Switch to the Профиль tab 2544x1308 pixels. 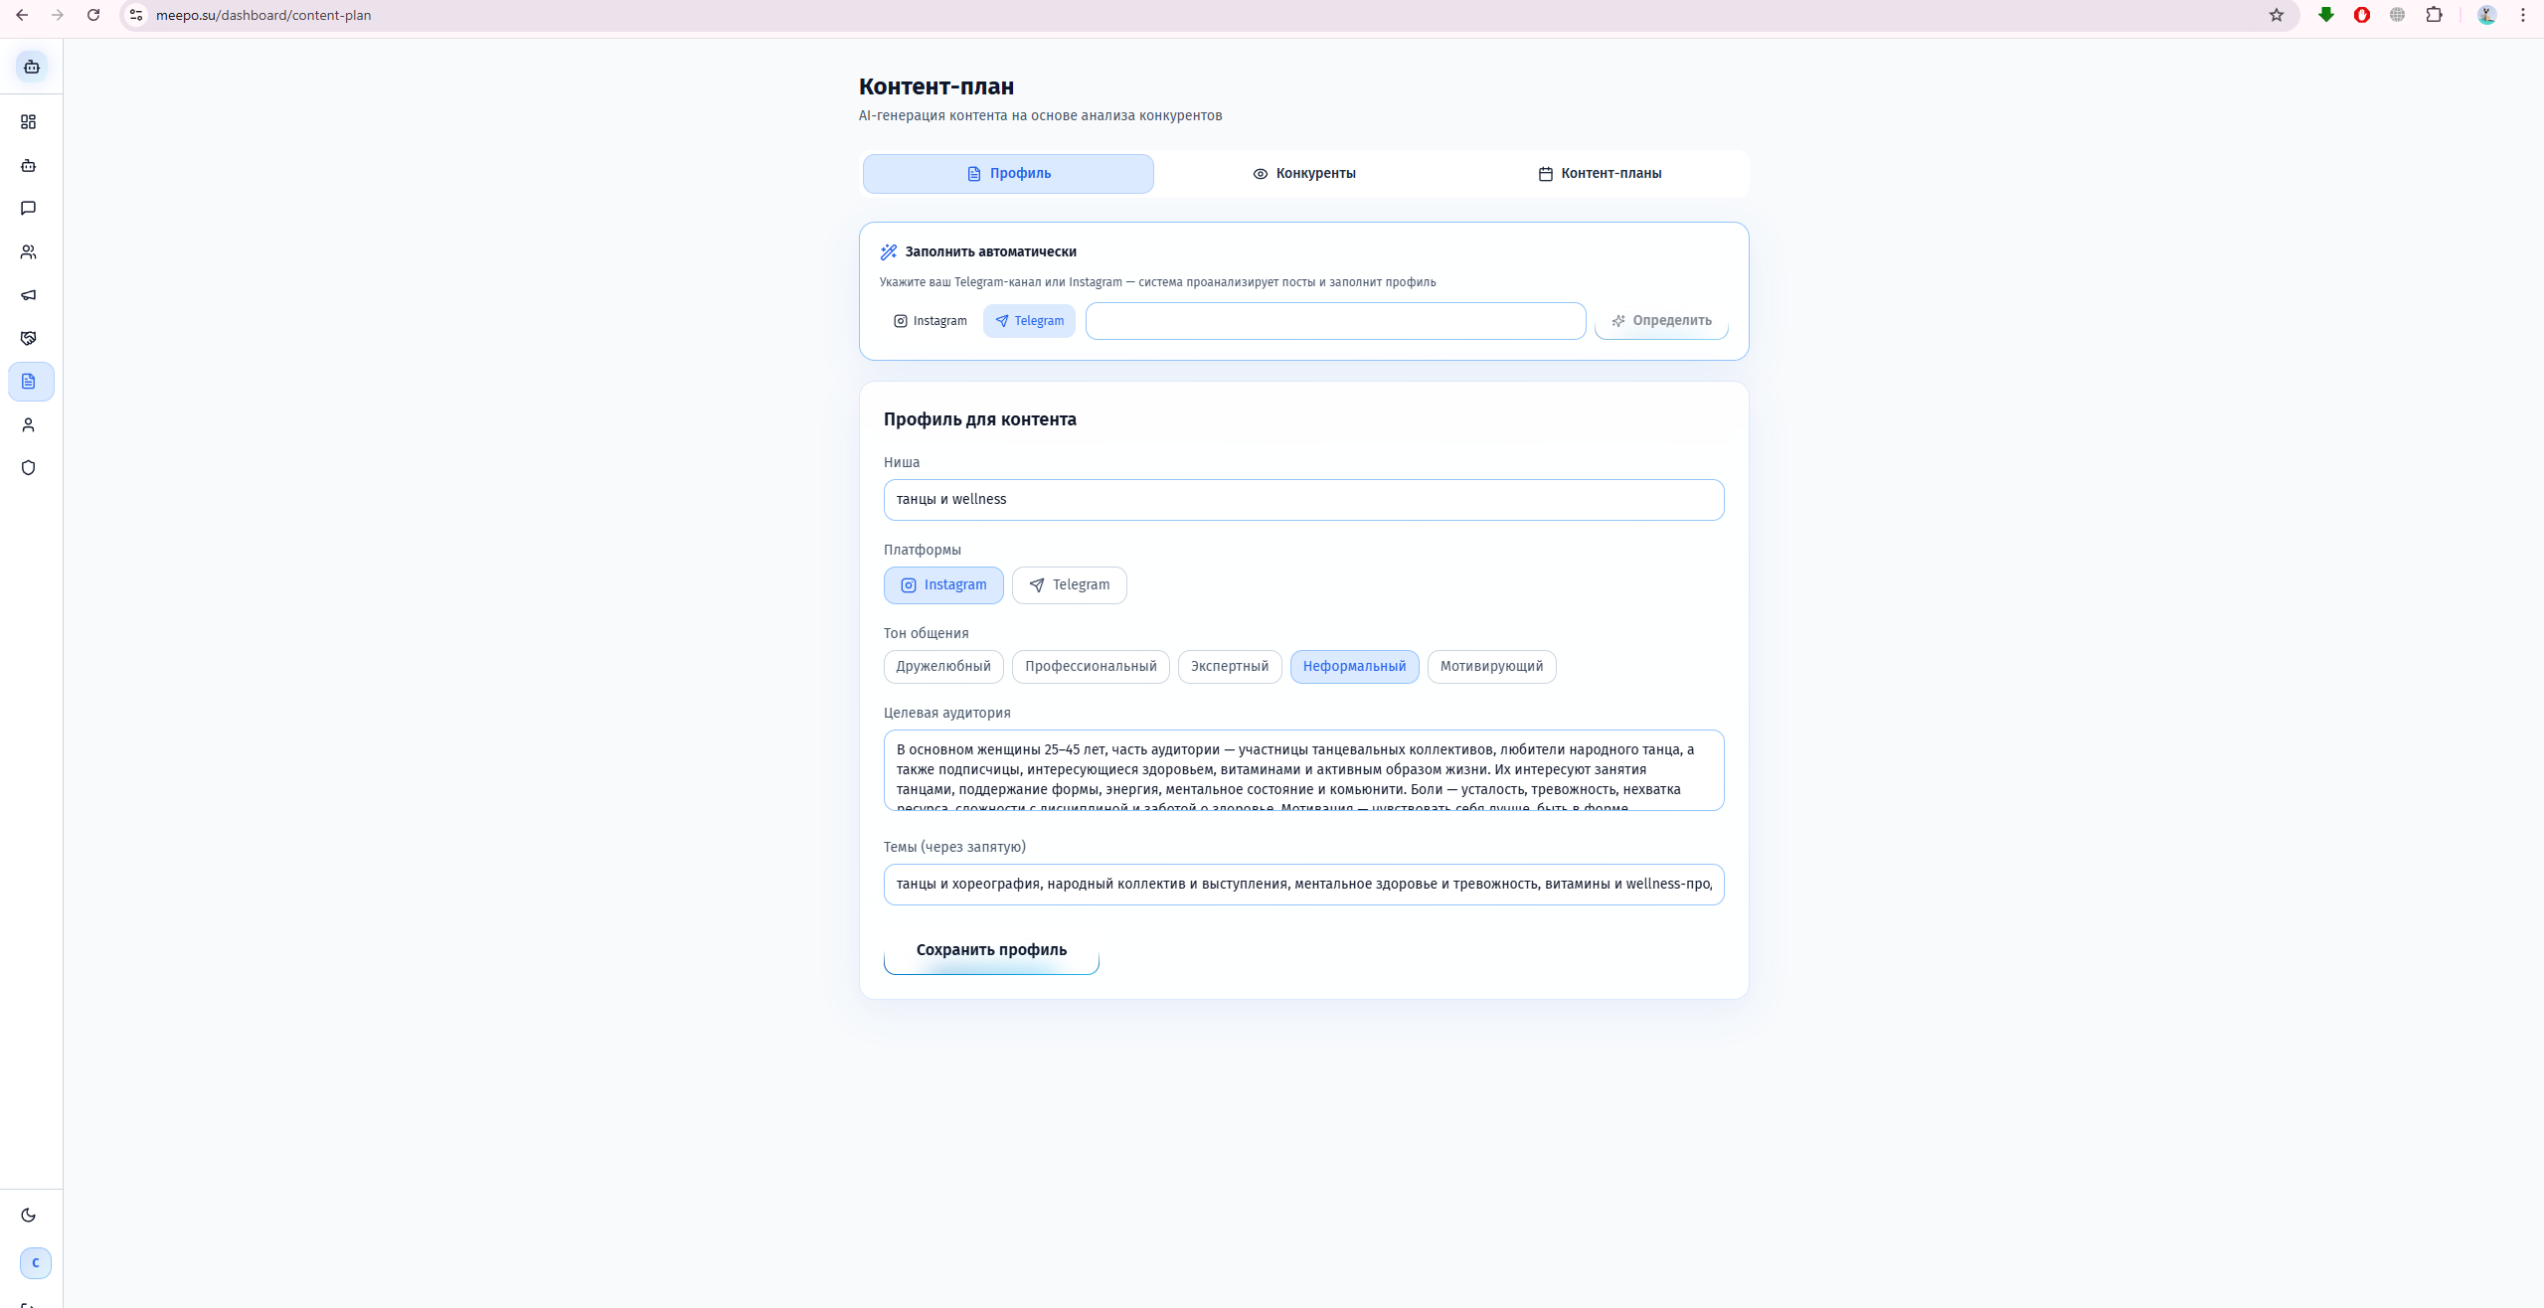1008,173
